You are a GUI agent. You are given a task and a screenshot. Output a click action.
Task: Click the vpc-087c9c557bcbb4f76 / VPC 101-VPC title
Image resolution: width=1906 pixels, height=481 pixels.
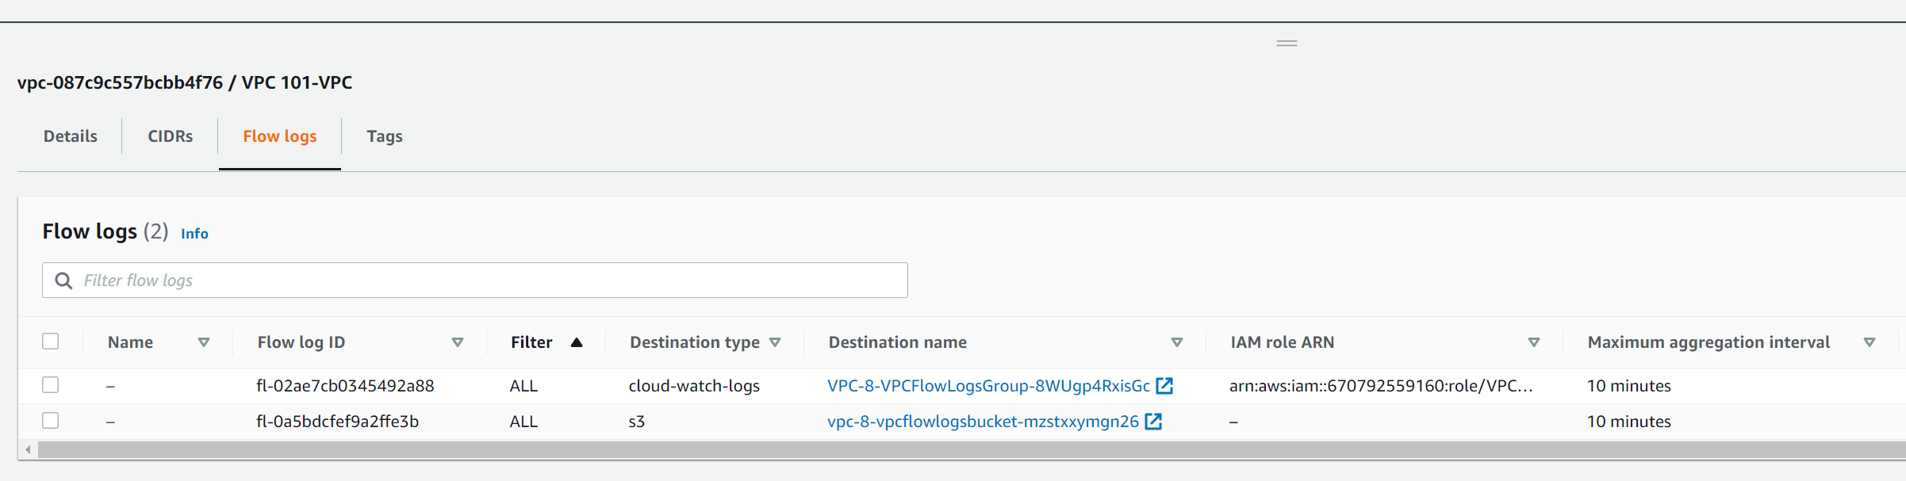click(185, 82)
